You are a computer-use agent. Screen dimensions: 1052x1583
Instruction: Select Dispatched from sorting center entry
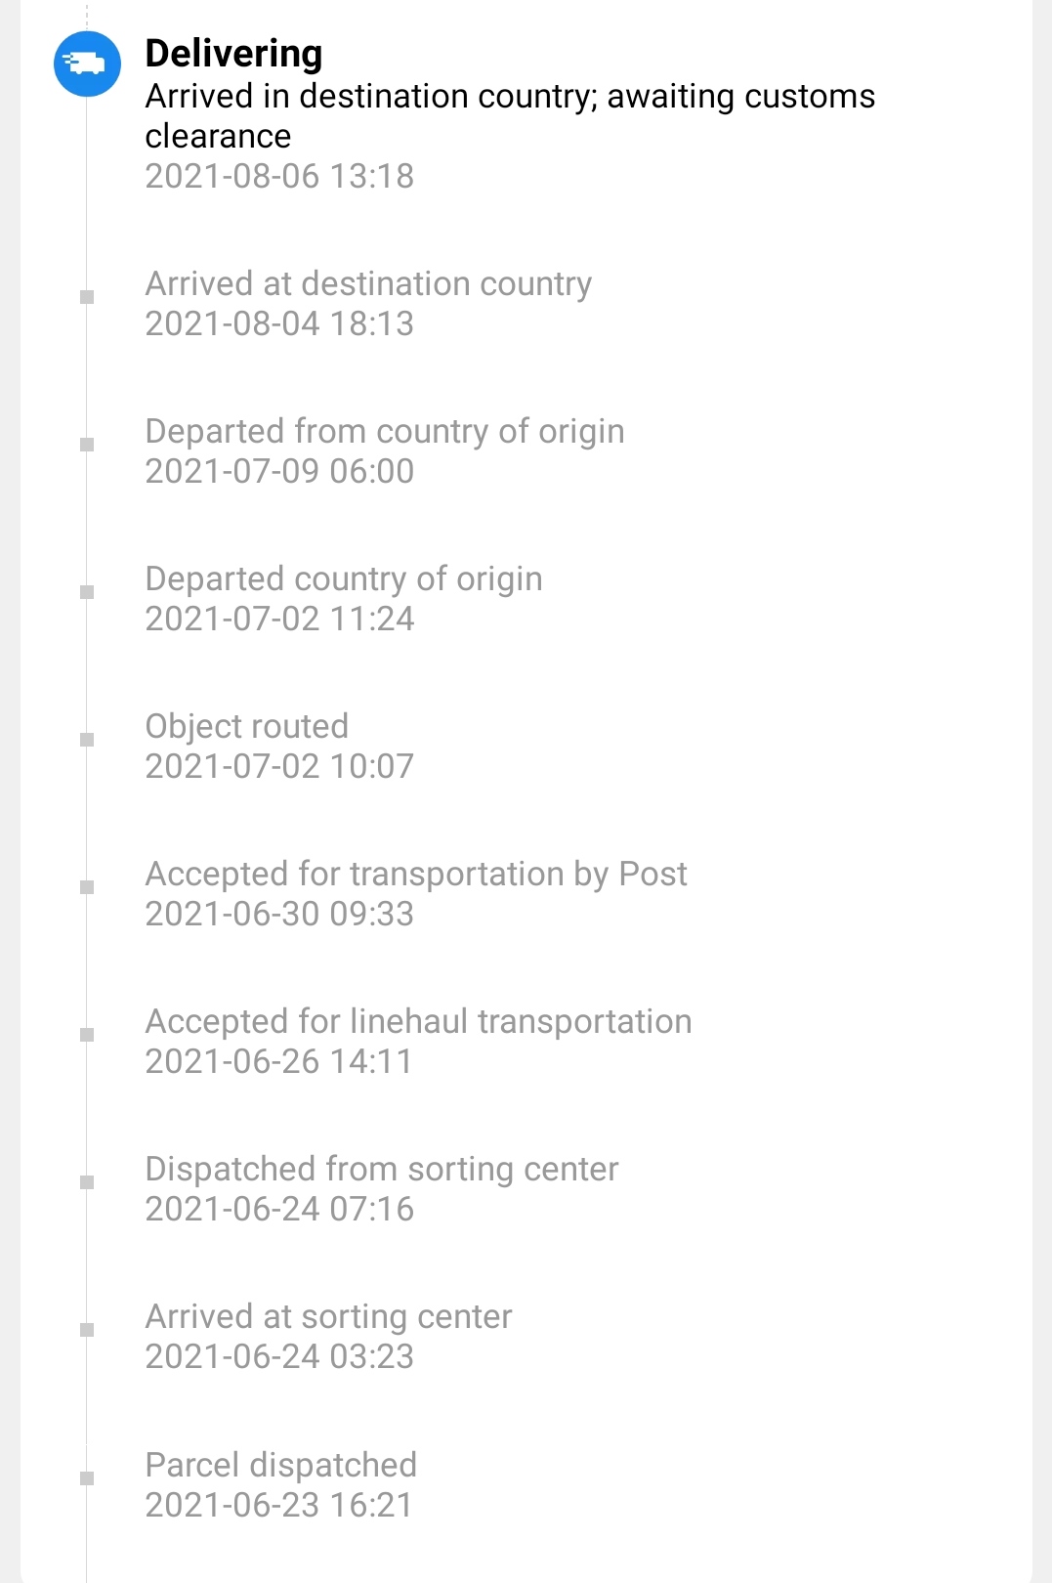click(382, 1188)
